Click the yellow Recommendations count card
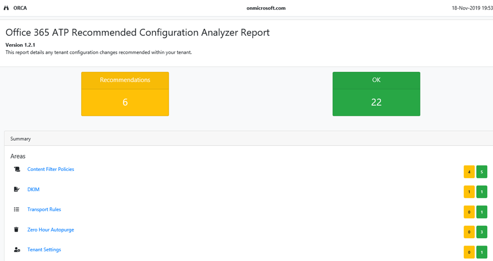 (x=125, y=94)
